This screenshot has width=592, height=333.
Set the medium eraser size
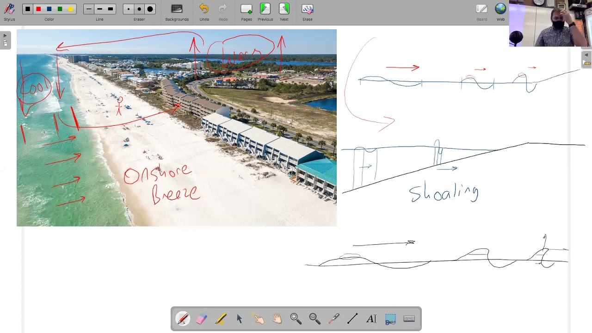[x=139, y=9]
